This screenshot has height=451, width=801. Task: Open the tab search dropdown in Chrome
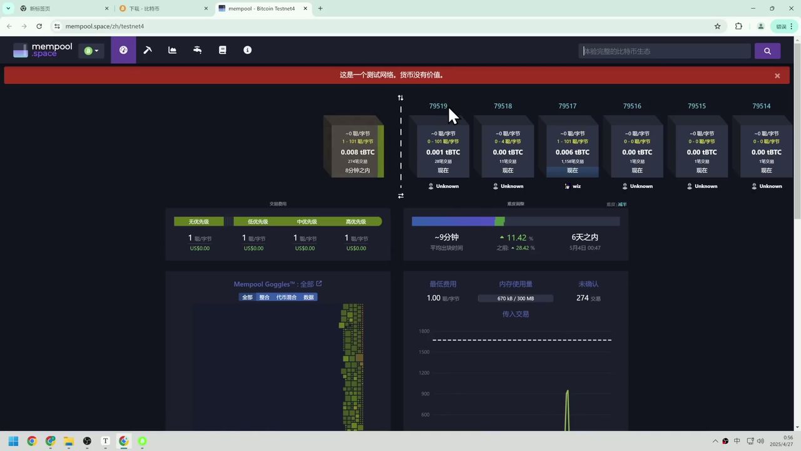point(8,8)
